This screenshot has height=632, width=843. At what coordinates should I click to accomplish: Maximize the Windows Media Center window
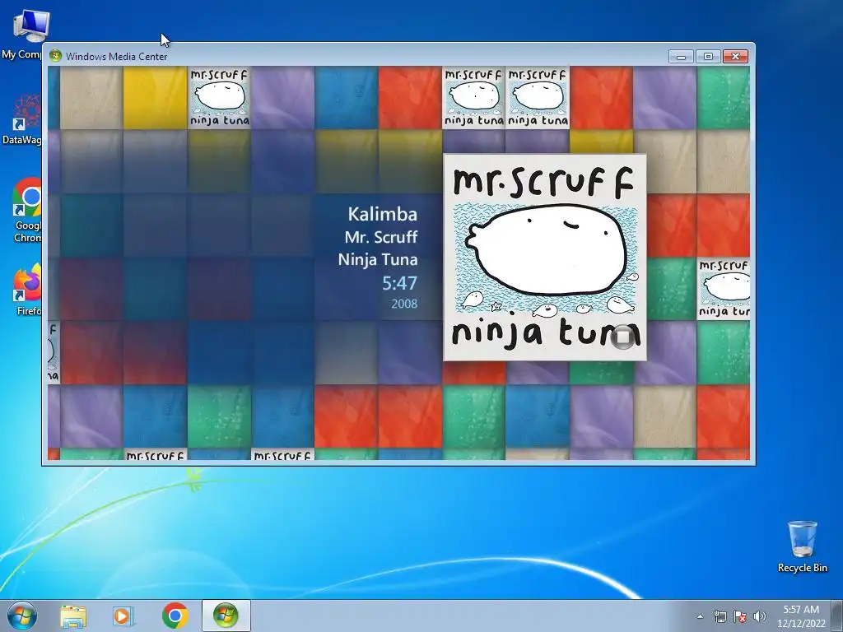pyautogui.click(x=708, y=57)
